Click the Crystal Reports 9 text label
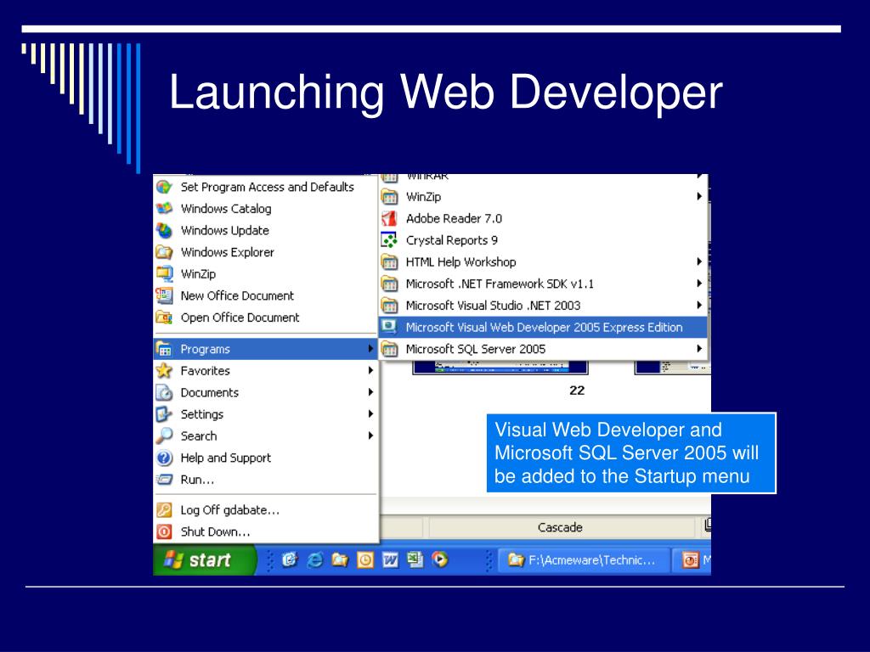This screenshot has height=652, width=870. (x=452, y=240)
